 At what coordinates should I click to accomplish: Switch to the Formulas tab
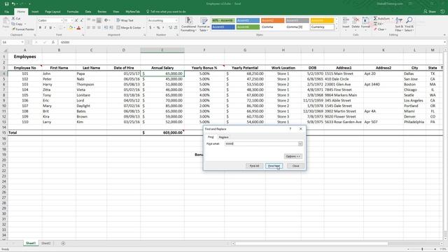click(73, 12)
